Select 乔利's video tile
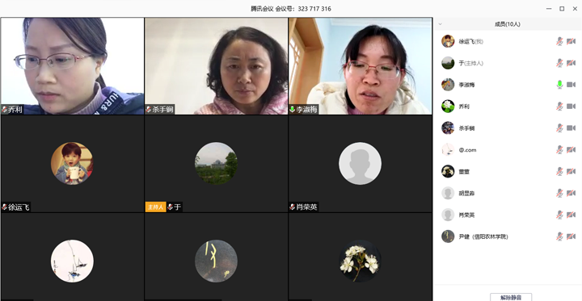582x301 pixels. pyautogui.click(x=73, y=66)
